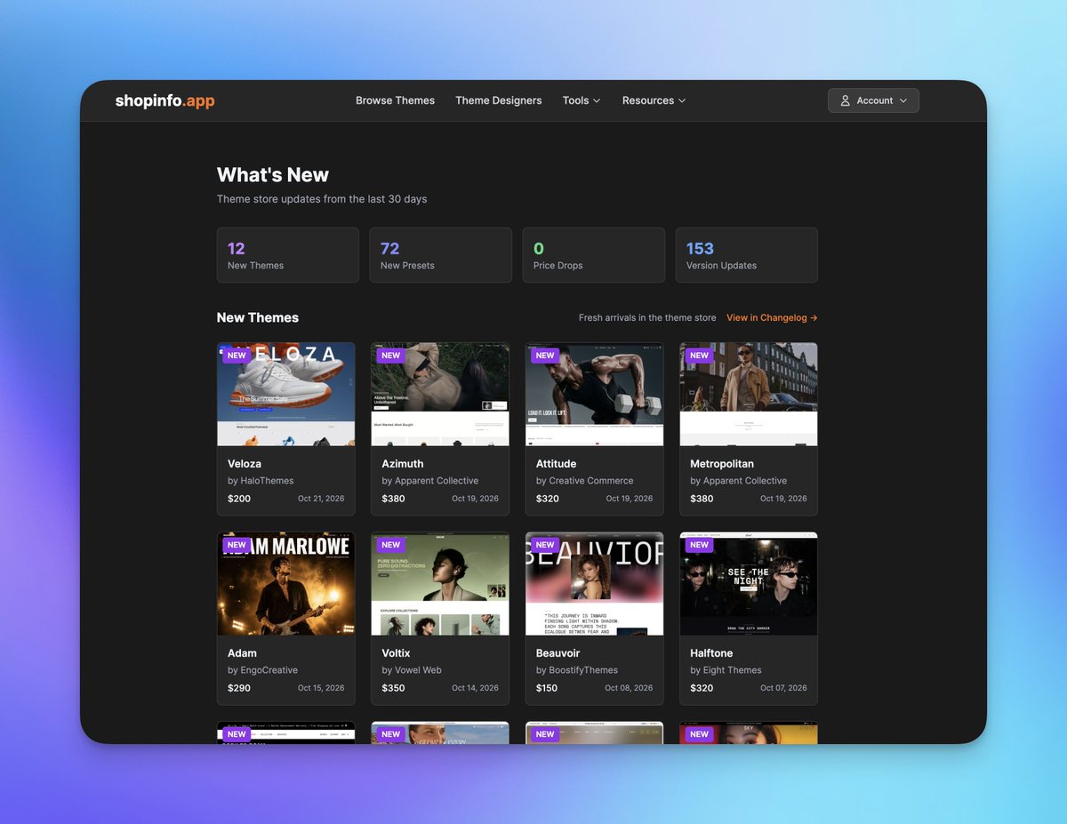Image resolution: width=1067 pixels, height=824 pixels.
Task: Click the $350 price on Voltix
Action: [x=393, y=688]
